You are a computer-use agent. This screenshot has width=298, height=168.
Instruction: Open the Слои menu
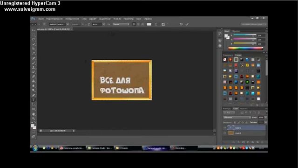pyautogui.click(x=84, y=19)
